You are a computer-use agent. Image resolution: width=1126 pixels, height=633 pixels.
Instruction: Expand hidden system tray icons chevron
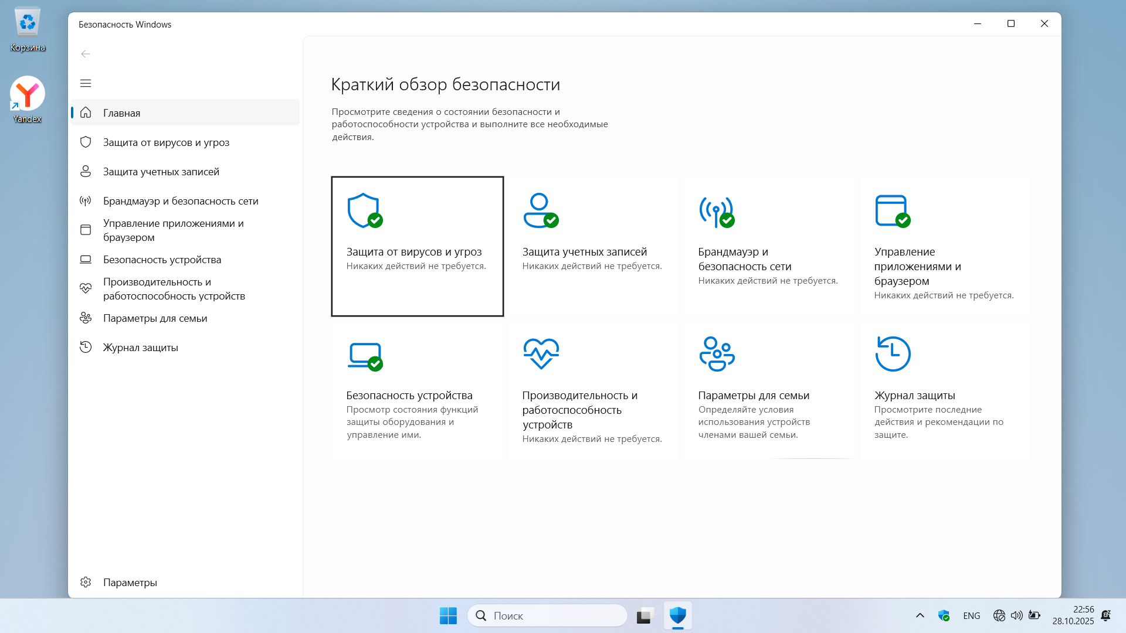tap(920, 615)
